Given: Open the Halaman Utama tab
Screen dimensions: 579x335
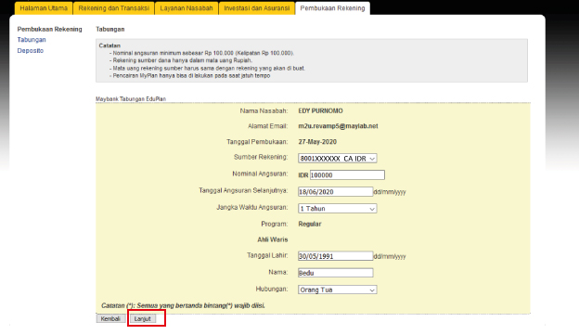Looking at the screenshot, I should 44,8.
